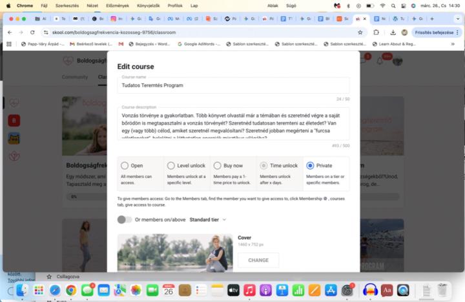Select the Private access radio button
This screenshot has width=465, height=302.
point(310,165)
